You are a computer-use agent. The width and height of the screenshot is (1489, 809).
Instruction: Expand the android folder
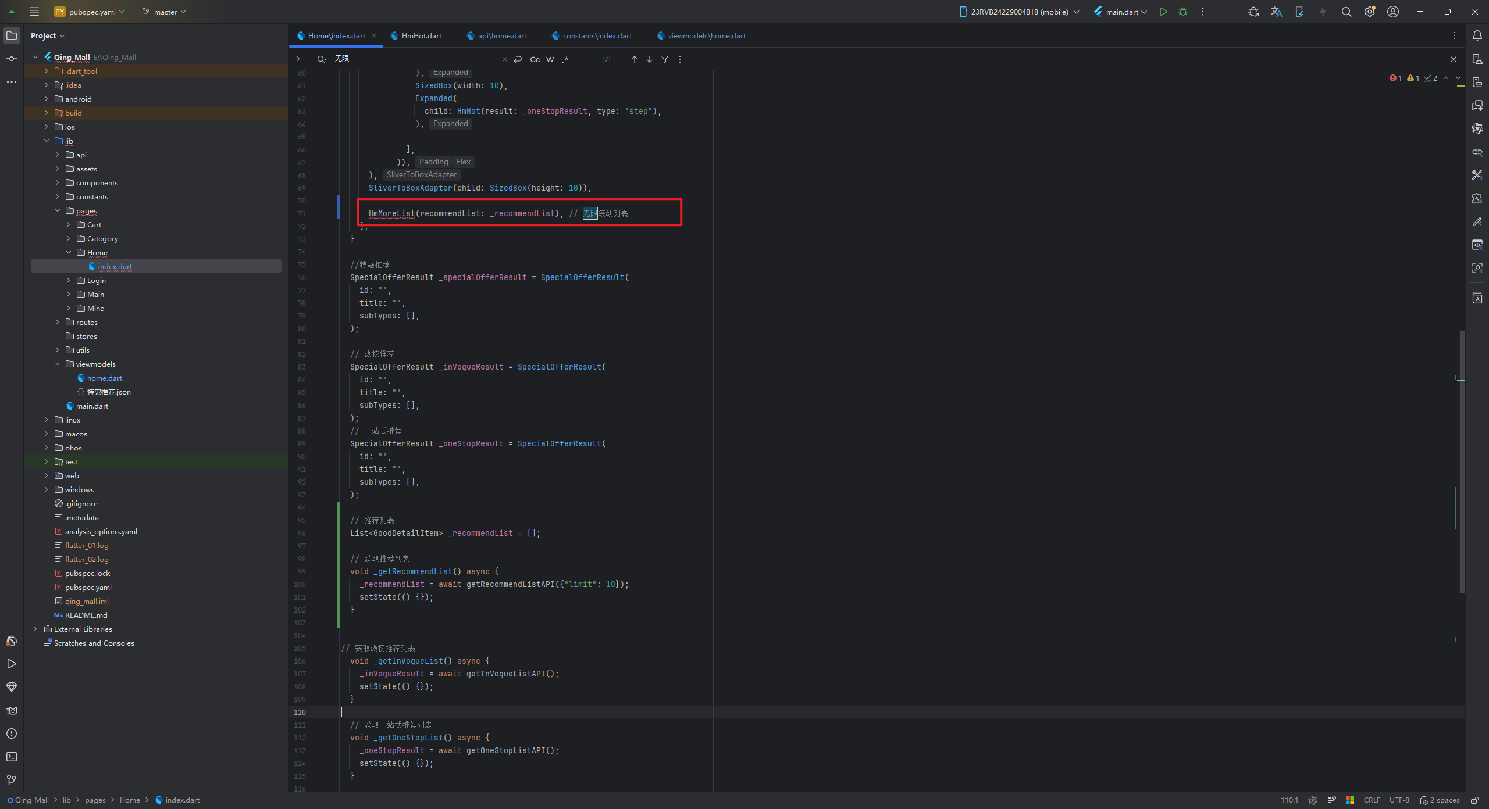point(47,99)
